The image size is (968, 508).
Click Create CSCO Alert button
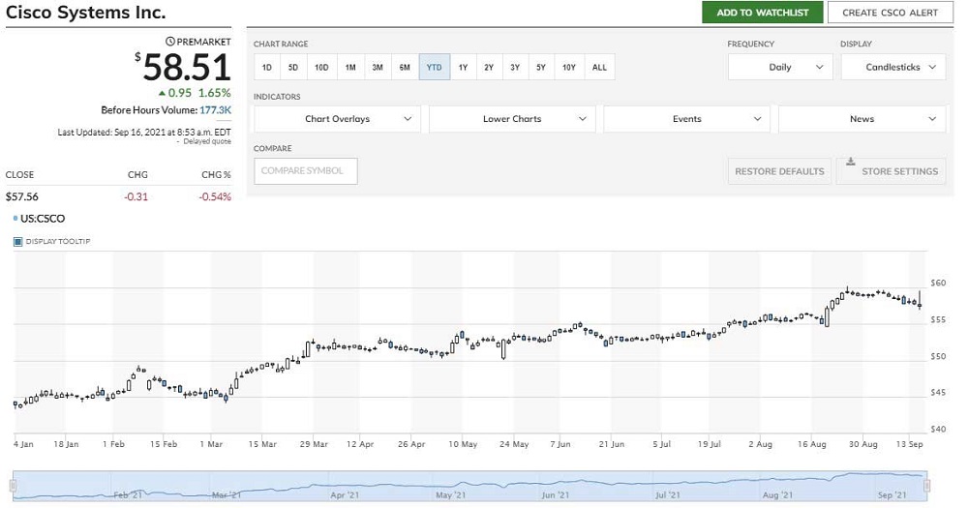(891, 13)
